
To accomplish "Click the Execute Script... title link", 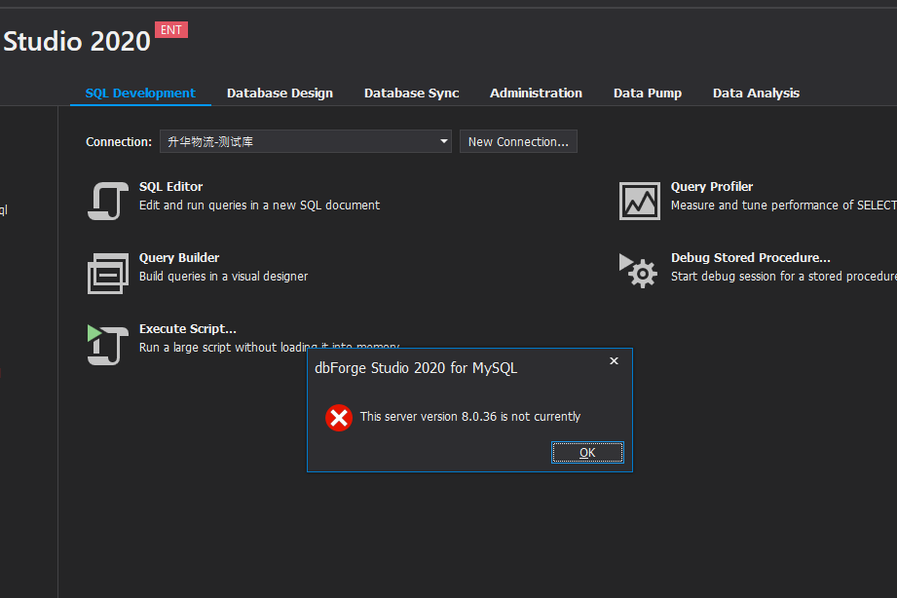I will [188, 329].
